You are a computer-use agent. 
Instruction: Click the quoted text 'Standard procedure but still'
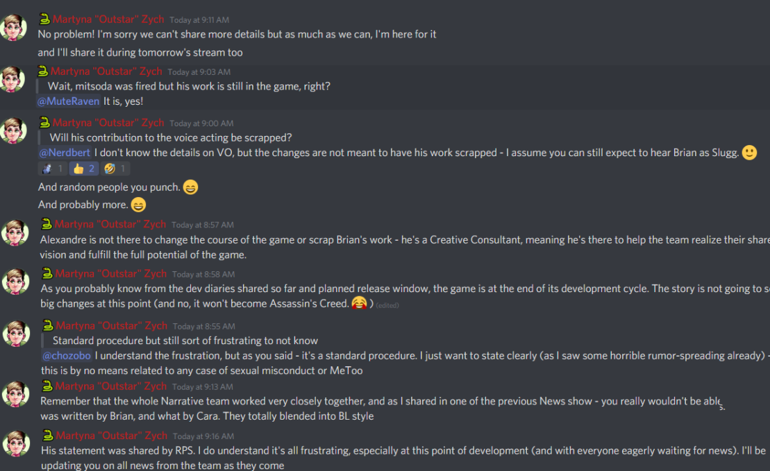tap(185, 341)
